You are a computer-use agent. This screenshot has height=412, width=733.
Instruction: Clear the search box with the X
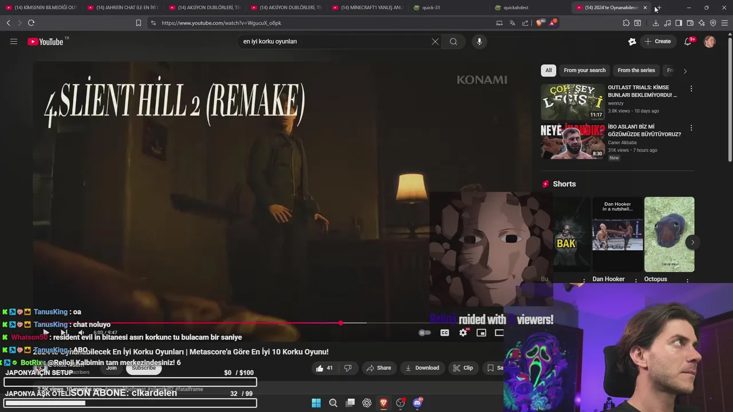435,41
